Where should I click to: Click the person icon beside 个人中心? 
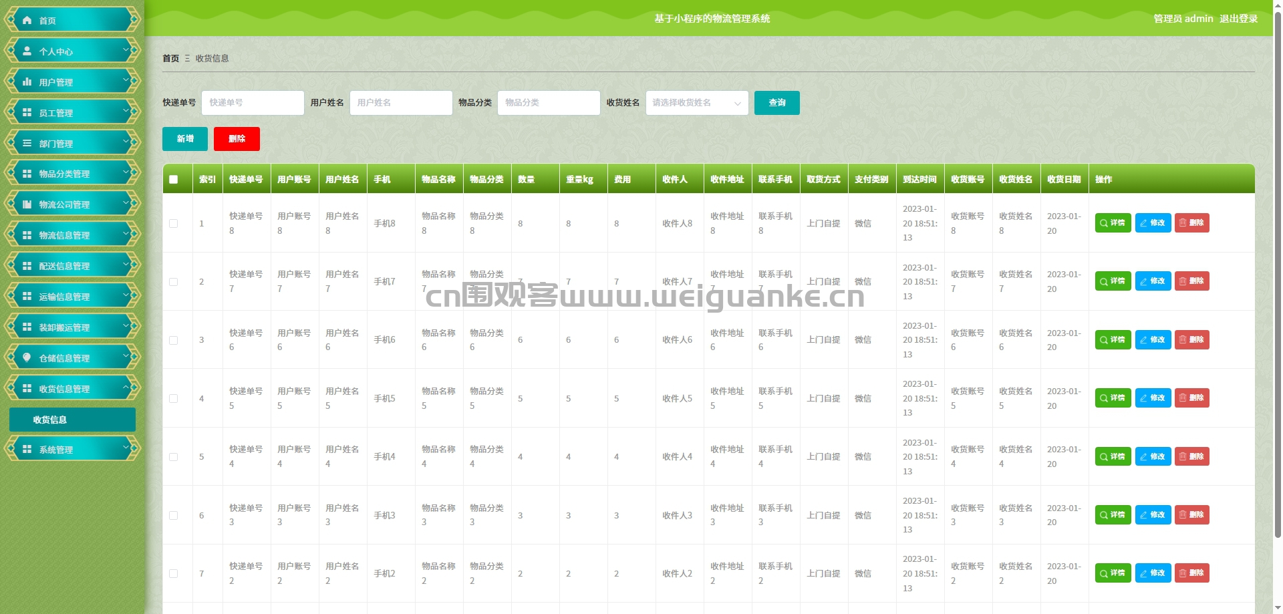(27, 51)
